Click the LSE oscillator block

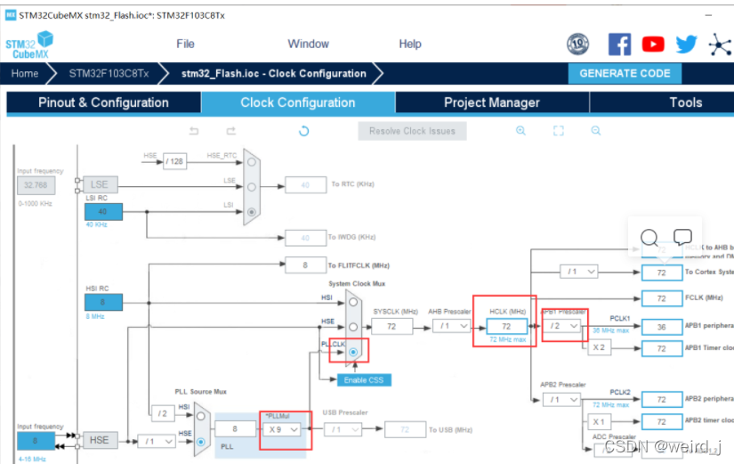(100, 184)
